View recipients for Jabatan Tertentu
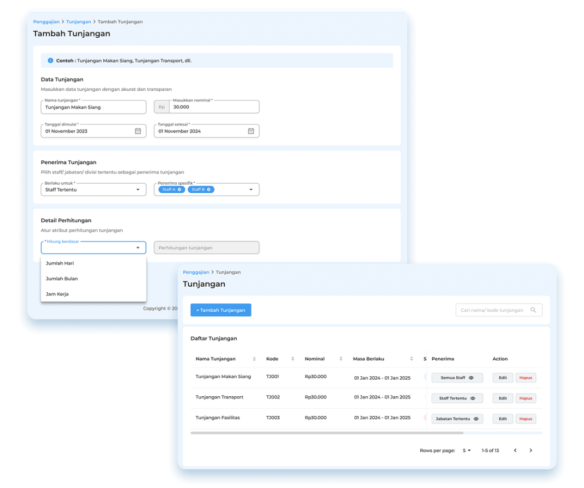The height and width of the screenshot is (488, 584). [476, 419]
